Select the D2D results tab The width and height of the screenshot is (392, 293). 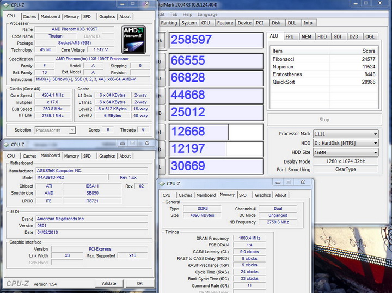pos(354,36)
